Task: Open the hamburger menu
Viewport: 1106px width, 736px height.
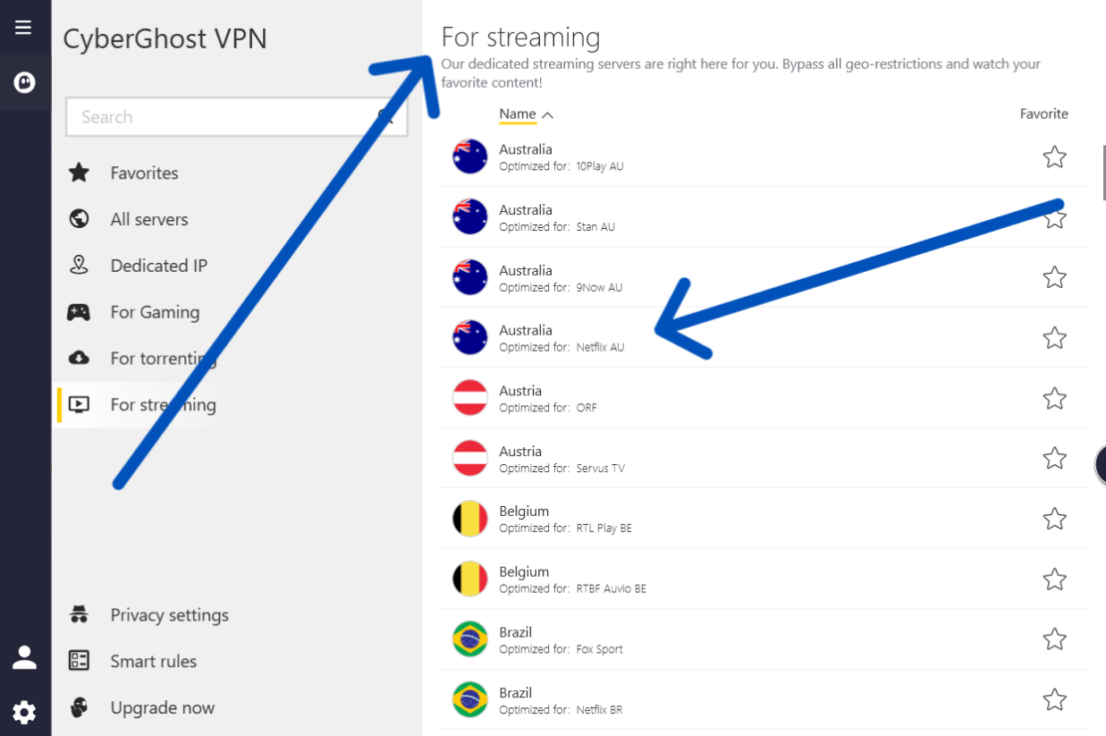Action: 24,27
